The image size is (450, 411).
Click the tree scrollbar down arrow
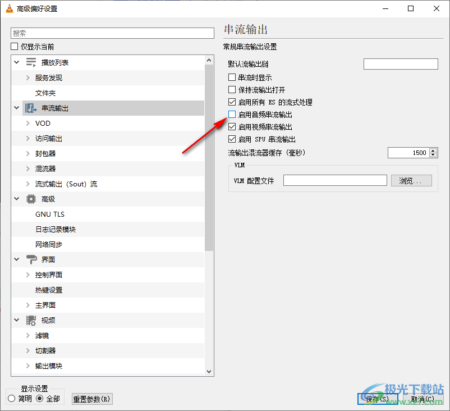pos(209,371)
